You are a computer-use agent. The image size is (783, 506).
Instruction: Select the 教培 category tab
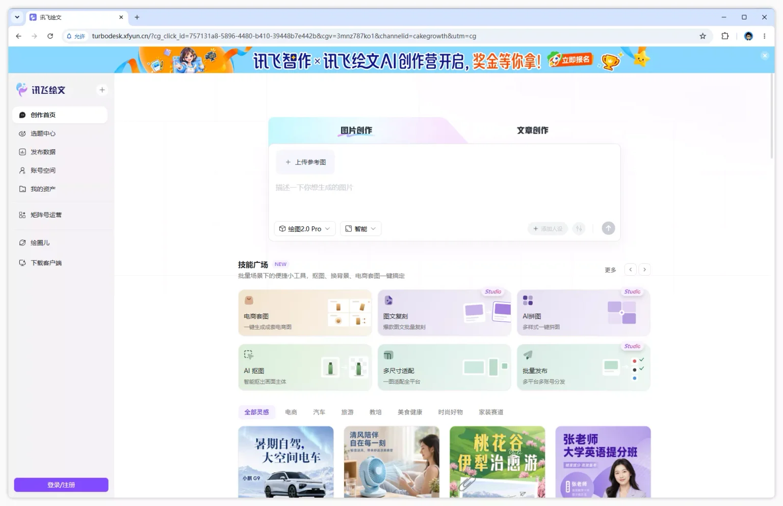click(376, 412)
